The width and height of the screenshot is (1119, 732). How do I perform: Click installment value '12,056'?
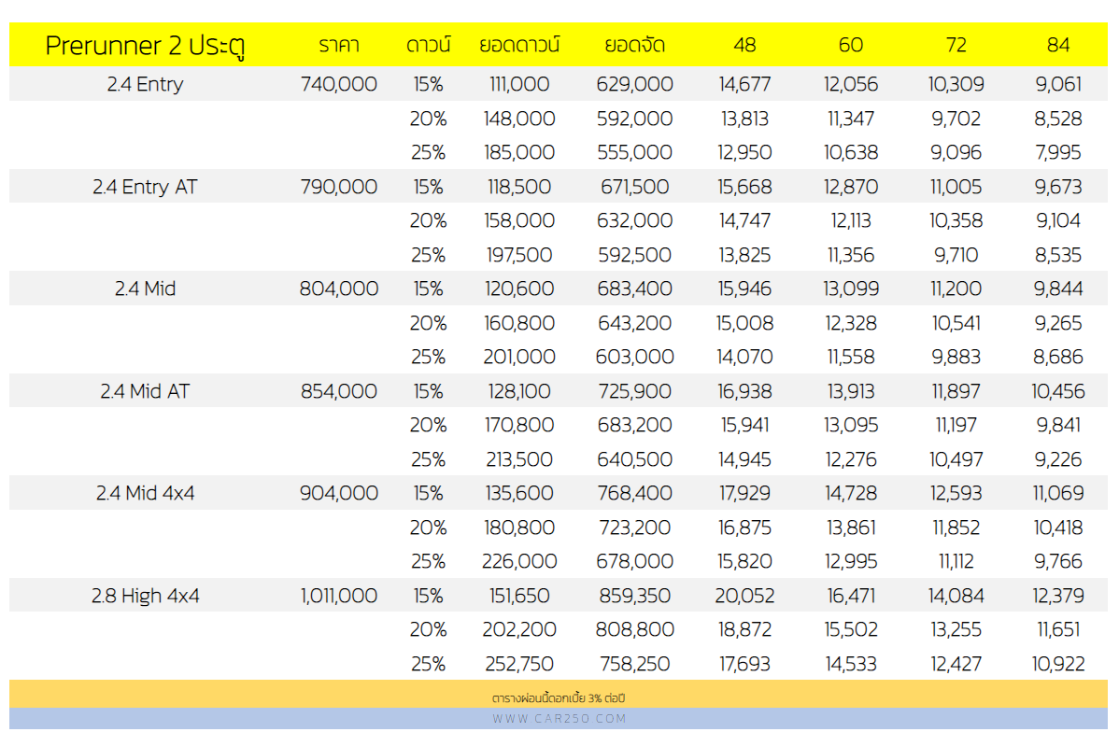click(x=851, y=84)
